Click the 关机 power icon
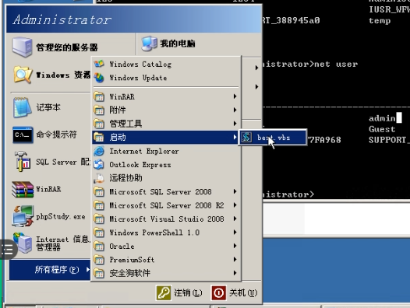 (218, 293)
